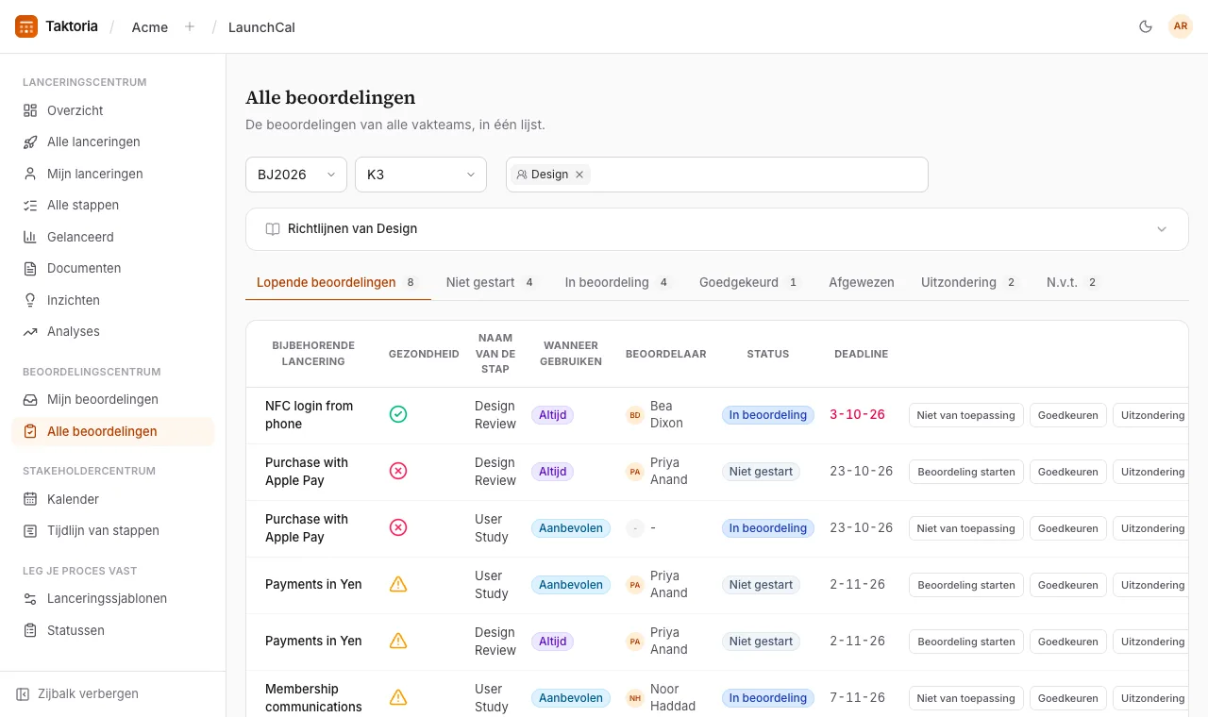Viewport: 1208px width, 717px height.
Task: Go to Gelanceerd page
Action: [113, 237]
